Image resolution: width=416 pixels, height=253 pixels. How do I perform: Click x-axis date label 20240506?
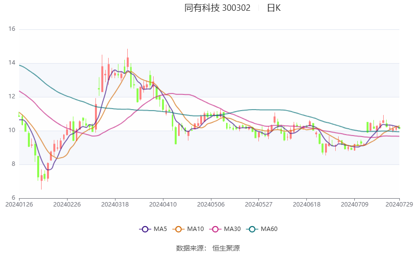click(211, 205)
